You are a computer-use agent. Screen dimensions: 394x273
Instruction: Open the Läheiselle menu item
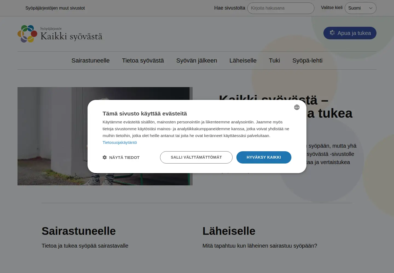(x=243, y=61)
